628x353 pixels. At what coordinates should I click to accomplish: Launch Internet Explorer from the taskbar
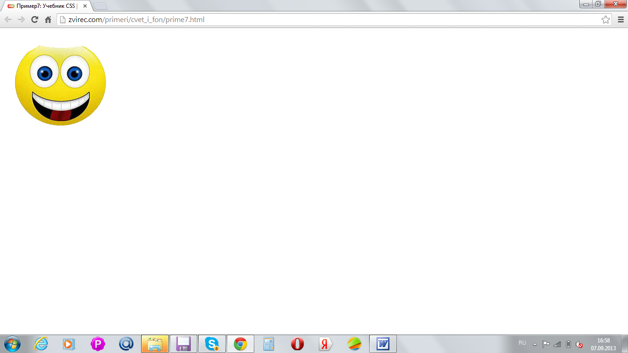pyautogui.click(x=41, y=344)
